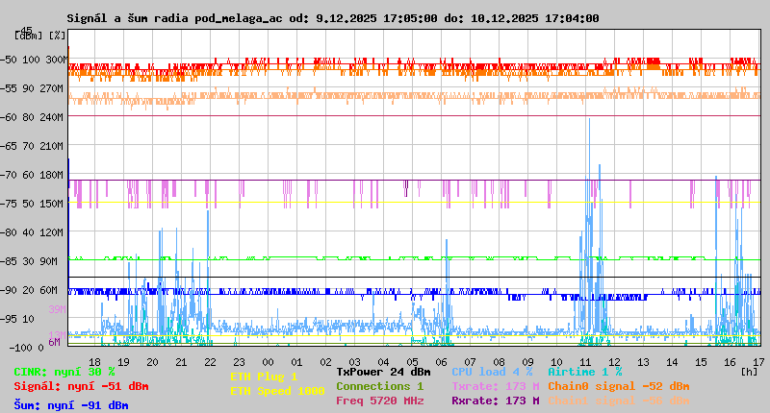Select the yellow ETH Plug legend label

click(x=264, y=377)
